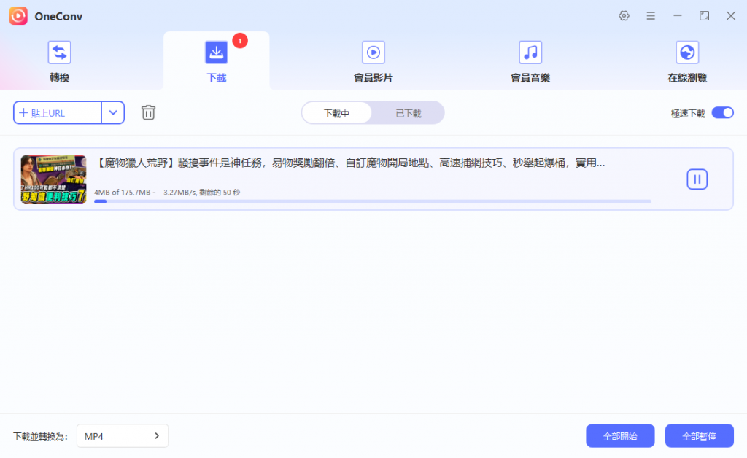Open the settings gear icon

pos(624,16)
